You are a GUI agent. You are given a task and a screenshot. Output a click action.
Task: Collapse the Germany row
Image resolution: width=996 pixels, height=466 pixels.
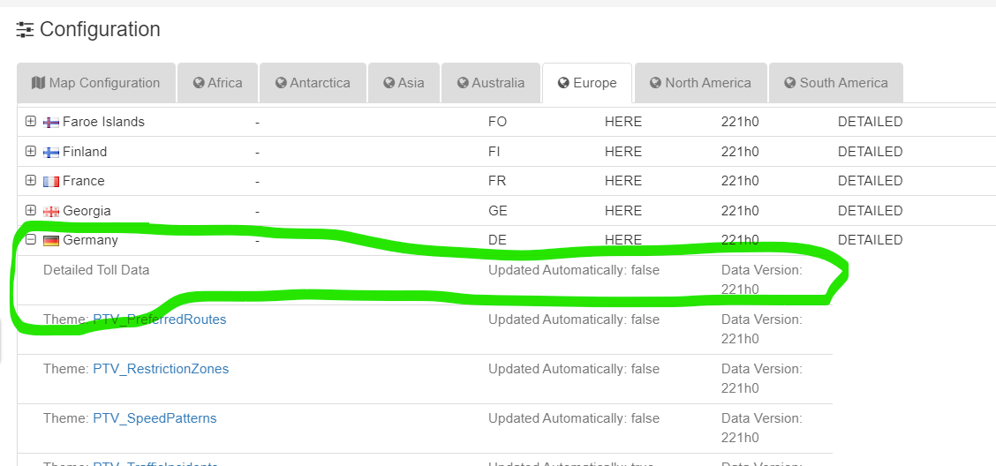coord(31,240)
